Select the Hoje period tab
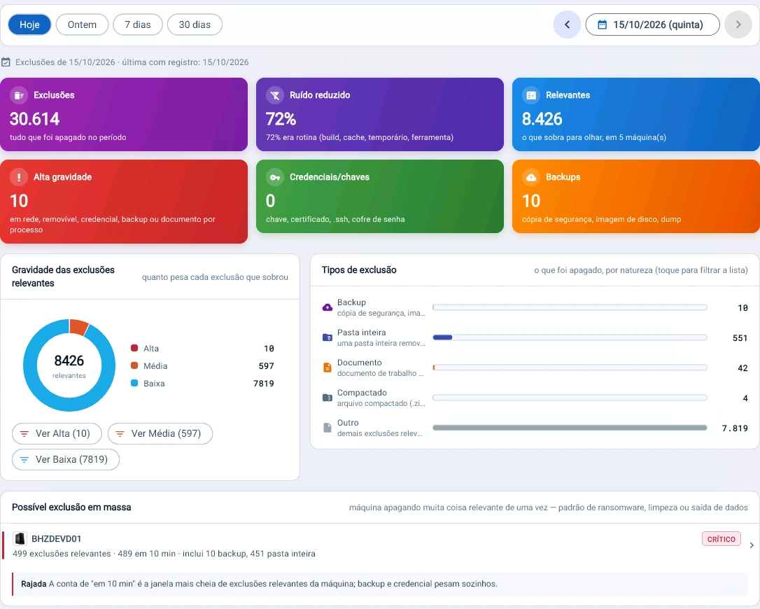760x609 pixels. click(x=29, y=24)
